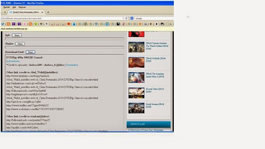
Task: Open the red-orange square bookmark
Action: pyautogui.click(x=69, y=24)
